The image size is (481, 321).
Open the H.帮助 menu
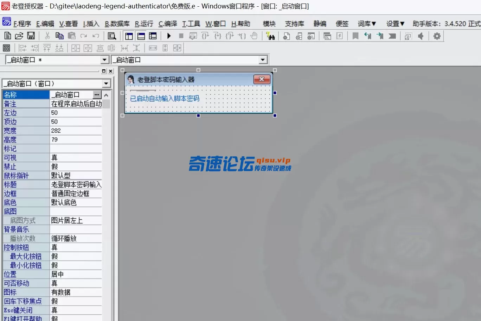[241, 24]
